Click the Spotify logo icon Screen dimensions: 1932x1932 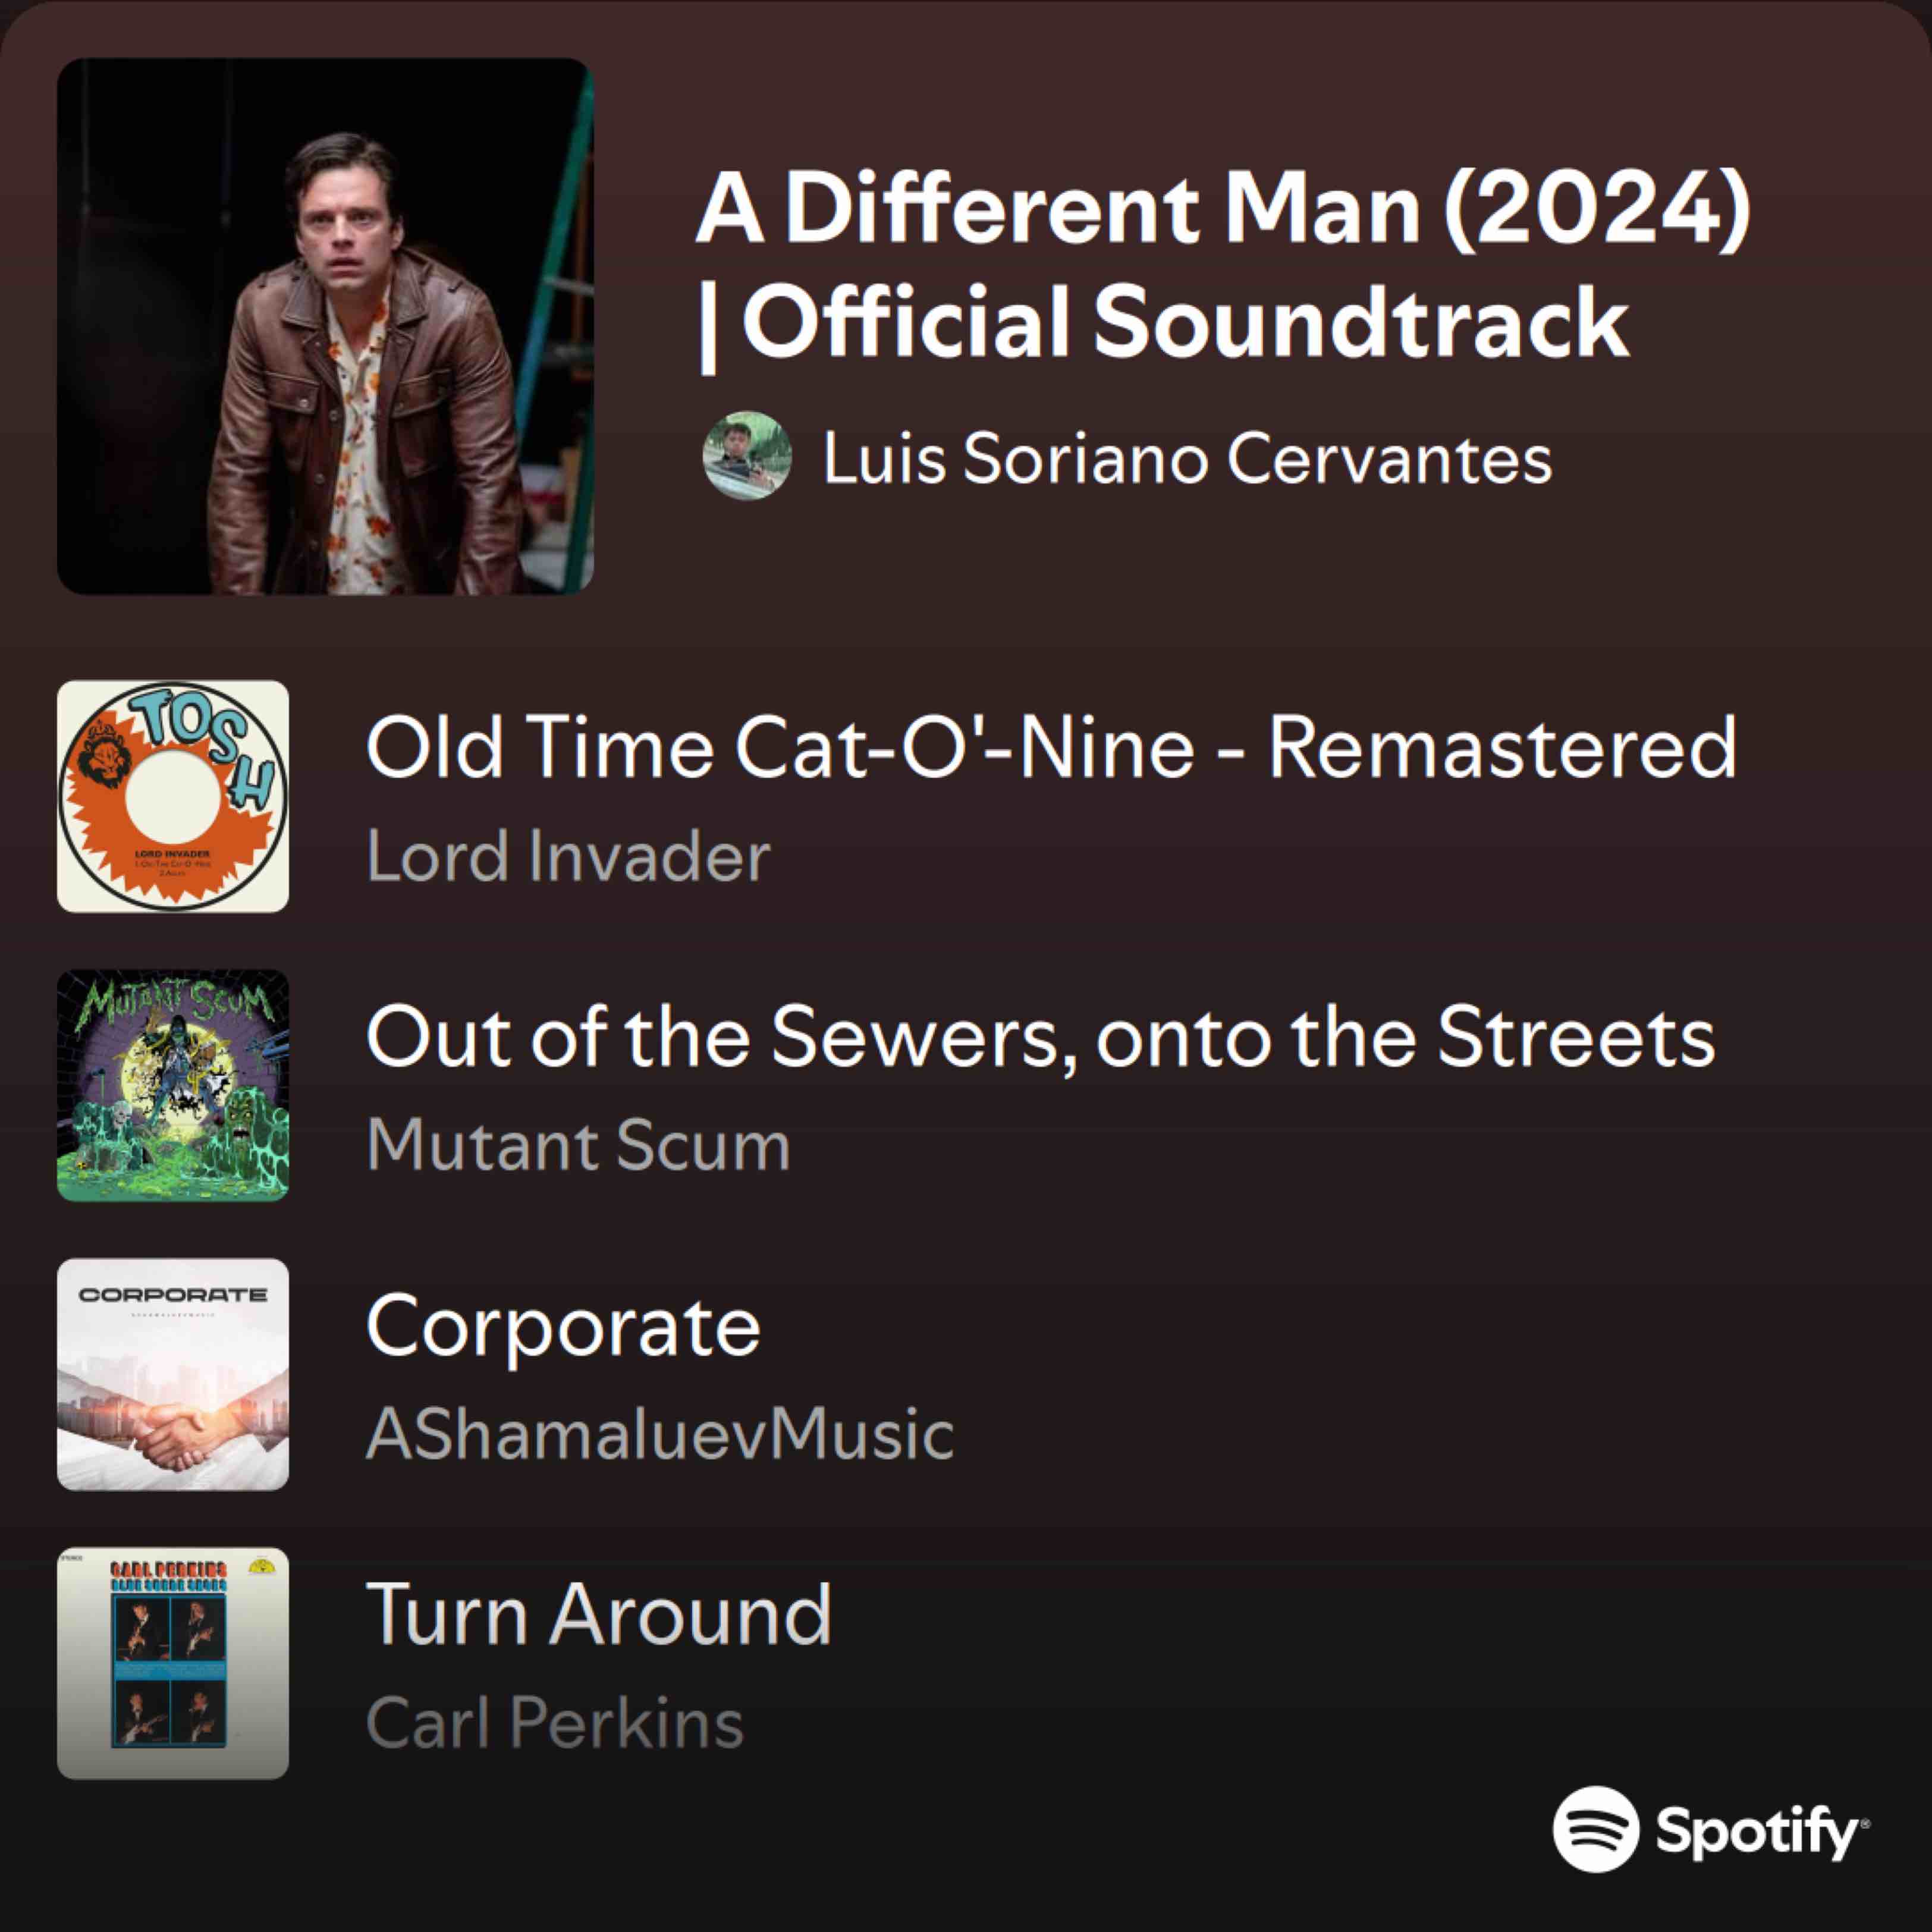coord(1596,1829)
